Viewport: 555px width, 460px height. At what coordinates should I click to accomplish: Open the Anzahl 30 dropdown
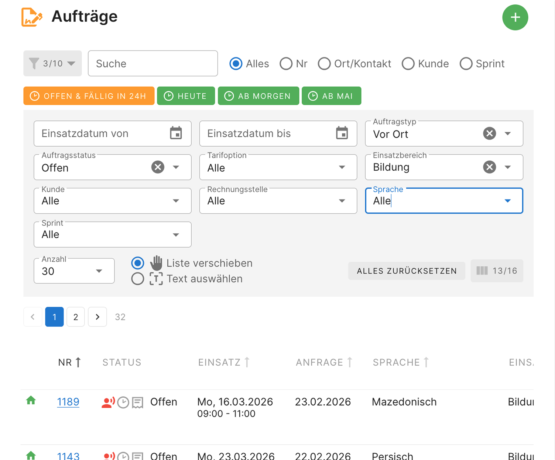tap(74, 271)
